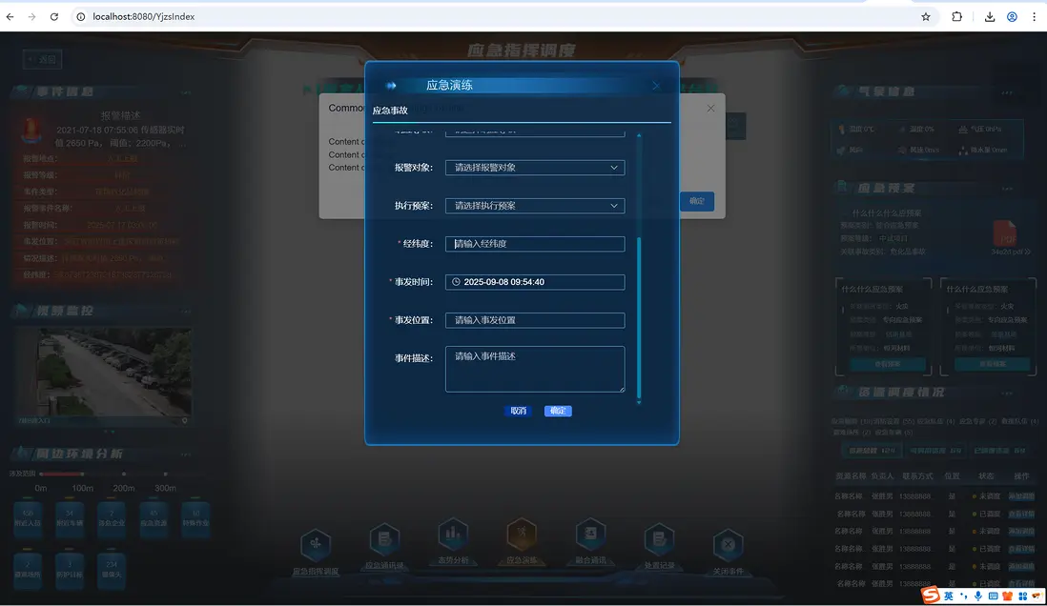
Task: Click the first plan card's view button
Action: pos(888,364)
